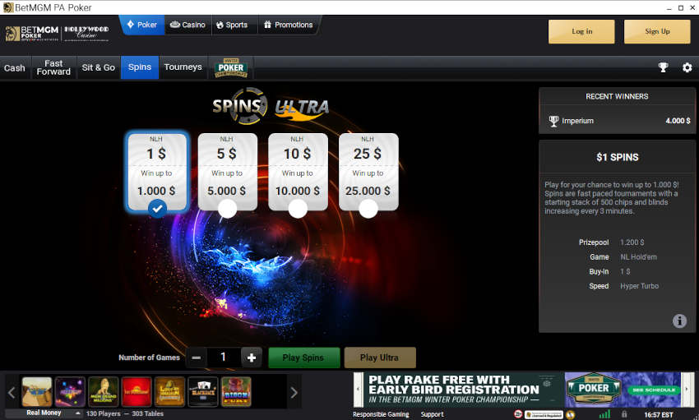Click recent winner Imperium row
This screenshot has height=420, width=699.
[x=617, y=121]
